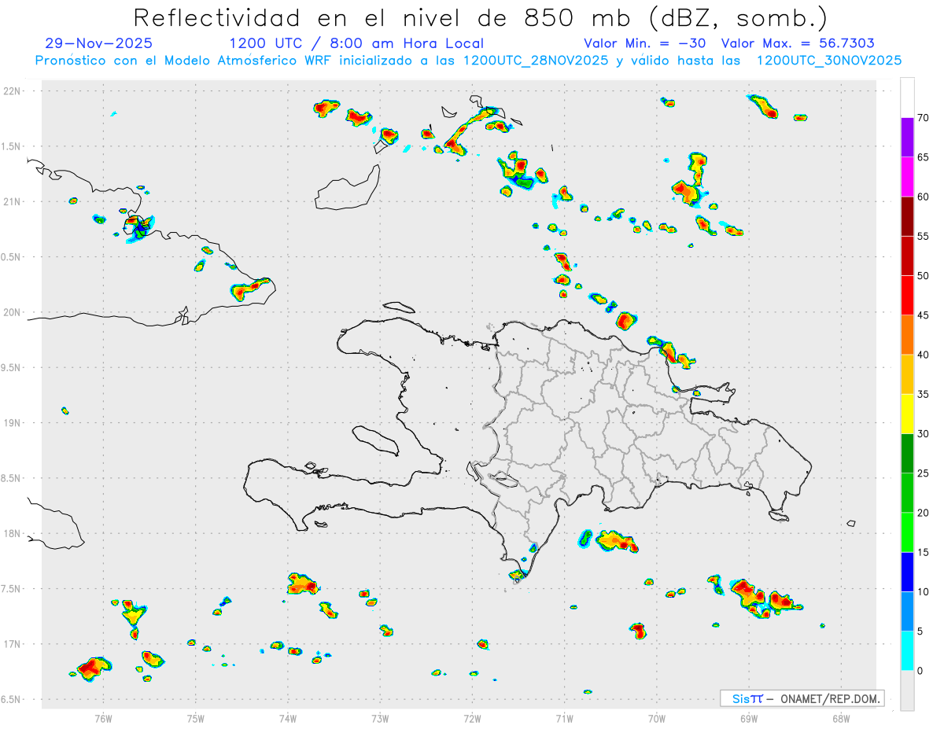944x729 pixels.
Task: Click the colorbar label "25"
Action: [x=924, y=473]
